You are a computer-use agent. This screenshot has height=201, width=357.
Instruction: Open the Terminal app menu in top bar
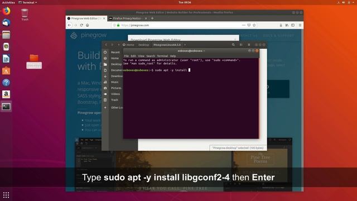tap(27, 2)
